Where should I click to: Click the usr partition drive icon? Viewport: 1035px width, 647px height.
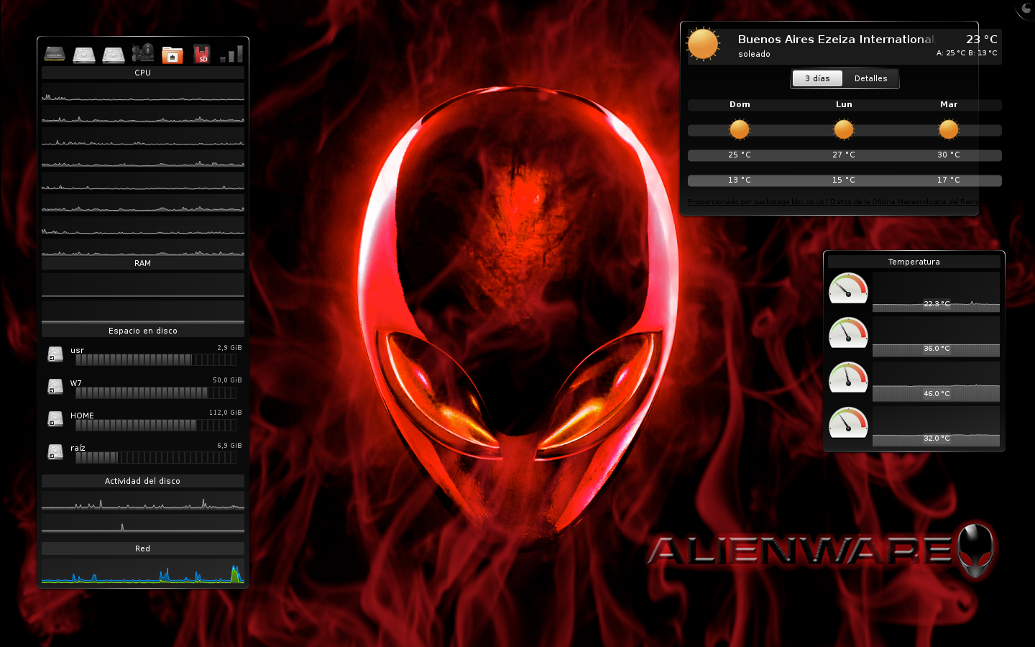55,354
